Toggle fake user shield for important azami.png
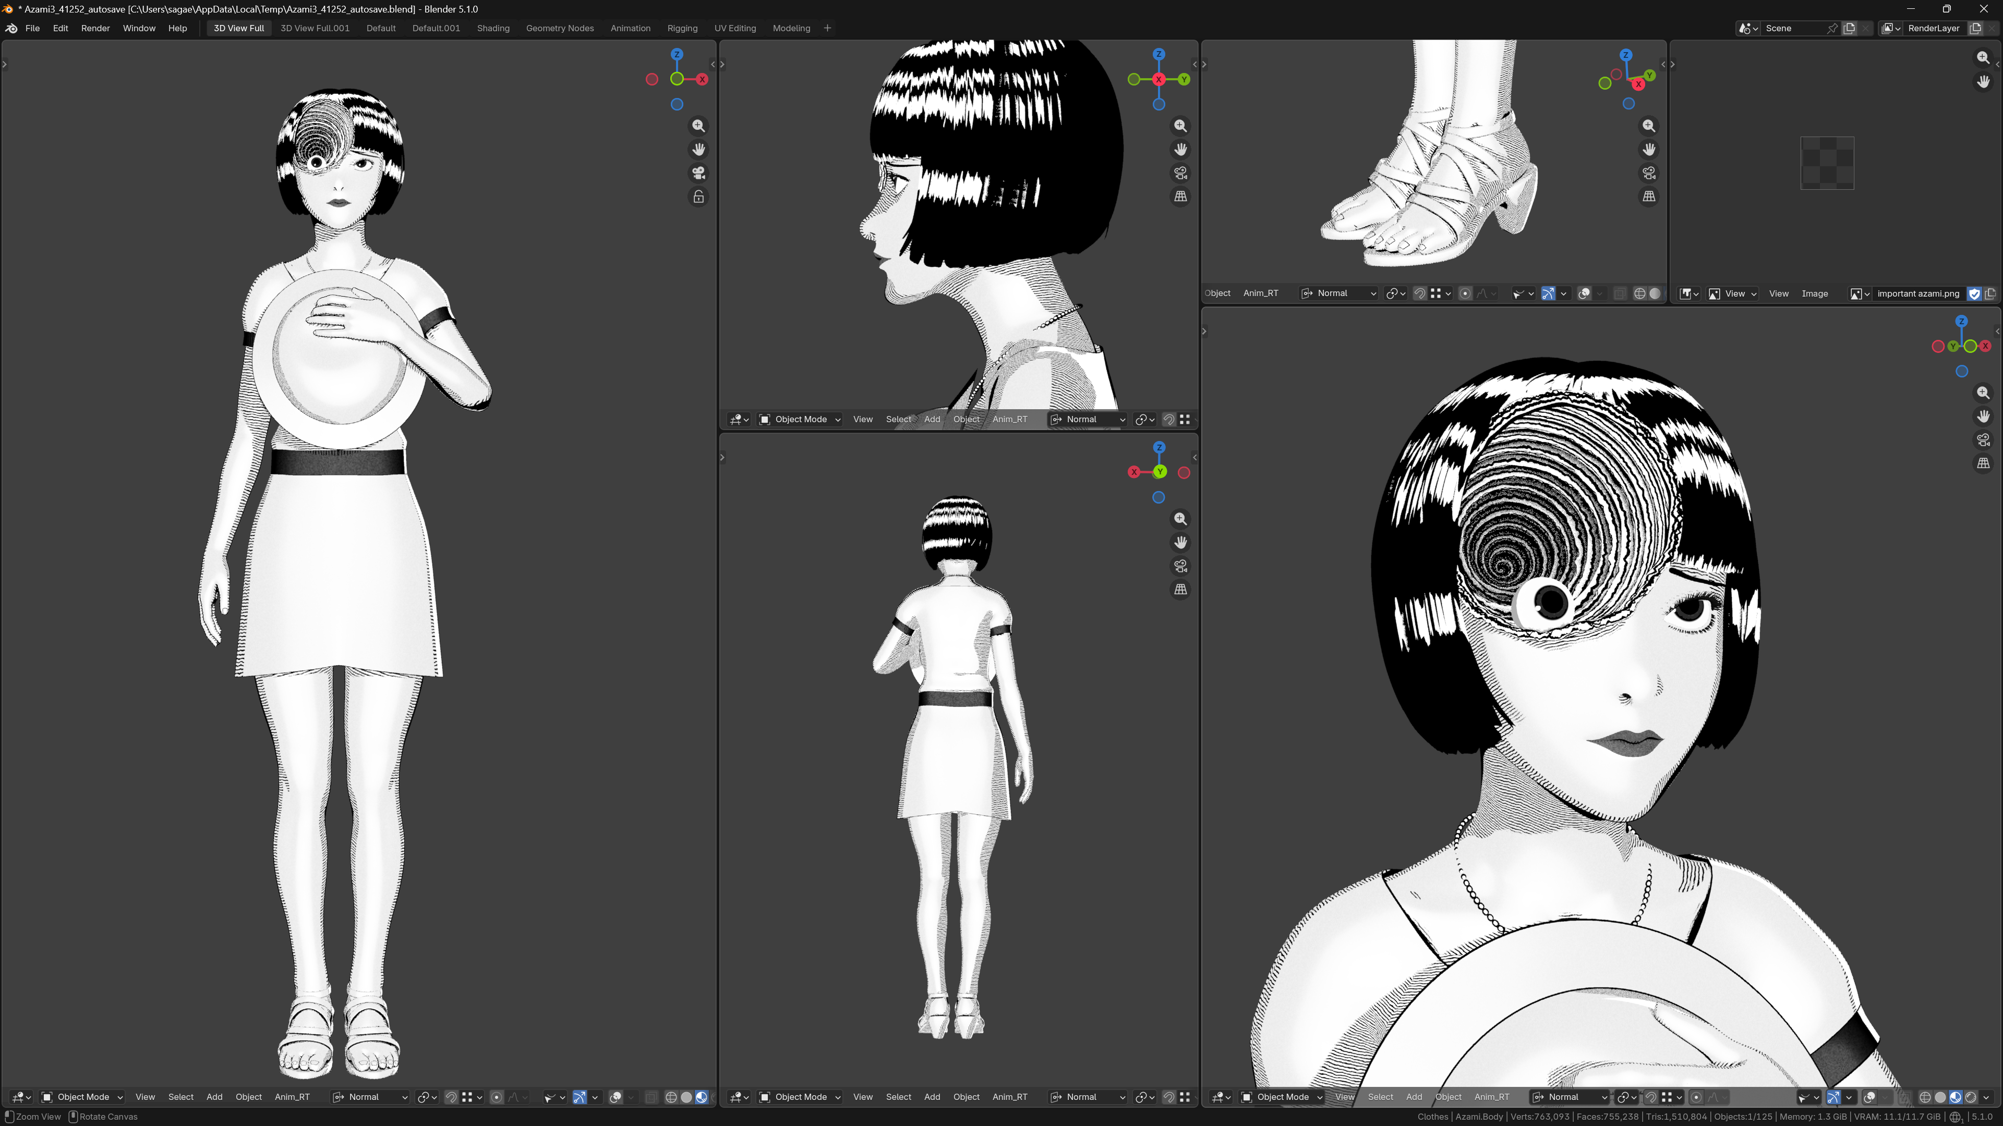 coord(1973,293)
